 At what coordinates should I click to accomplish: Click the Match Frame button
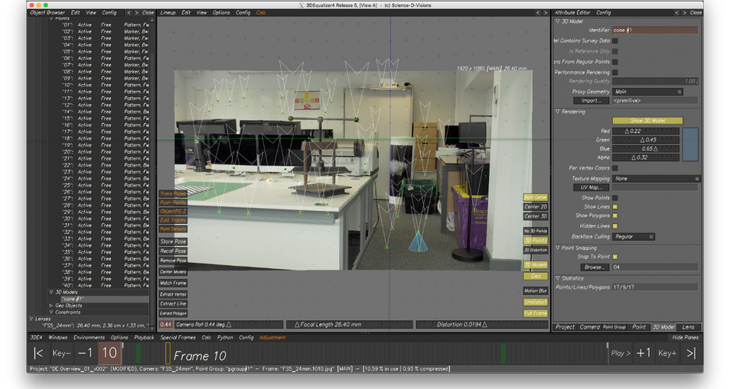pos(173,283)
